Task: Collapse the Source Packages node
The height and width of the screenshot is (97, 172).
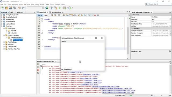Action: (x=4, y=35)
